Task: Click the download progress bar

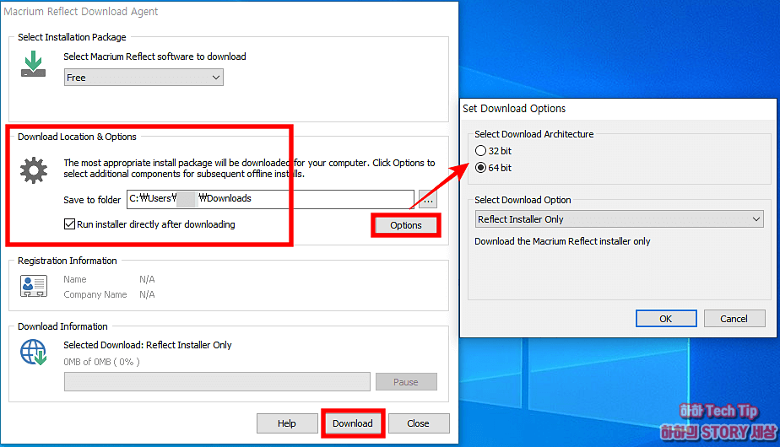Action: [x=217, y=382]
